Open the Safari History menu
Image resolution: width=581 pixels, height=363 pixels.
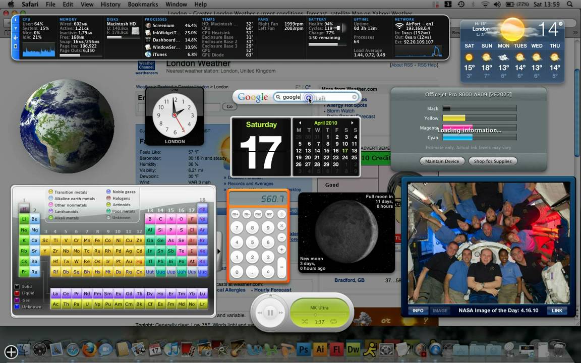point(110,5)
